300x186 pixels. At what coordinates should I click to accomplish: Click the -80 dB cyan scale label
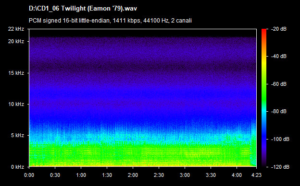[x=279, y=111]
